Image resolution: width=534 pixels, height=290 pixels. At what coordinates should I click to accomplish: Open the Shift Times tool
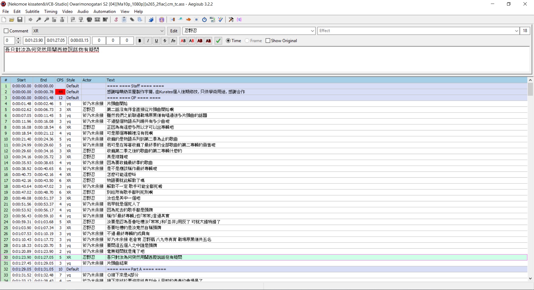[x=172, y=19]
